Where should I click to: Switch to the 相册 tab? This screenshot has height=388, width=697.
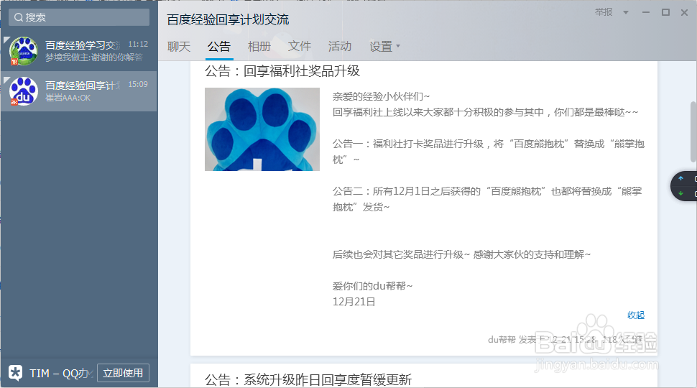[x=259, y=46]
